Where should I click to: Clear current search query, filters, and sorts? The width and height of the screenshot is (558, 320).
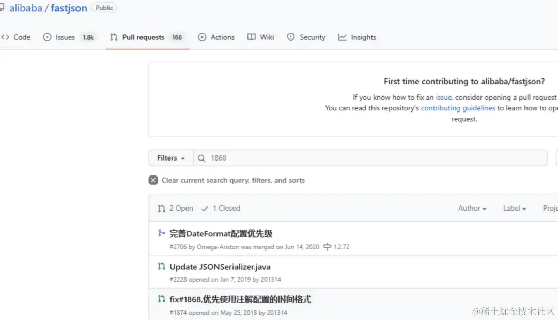pos(227,180)
